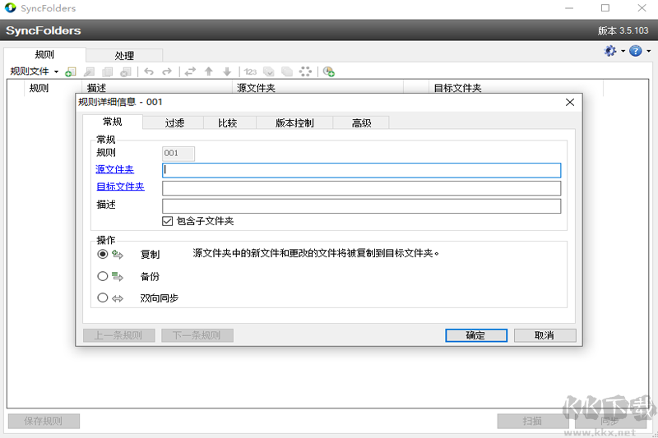Screen dimensions: 658x438
Task: Click the 保存规则 button
Action: (x=44, y=421)
